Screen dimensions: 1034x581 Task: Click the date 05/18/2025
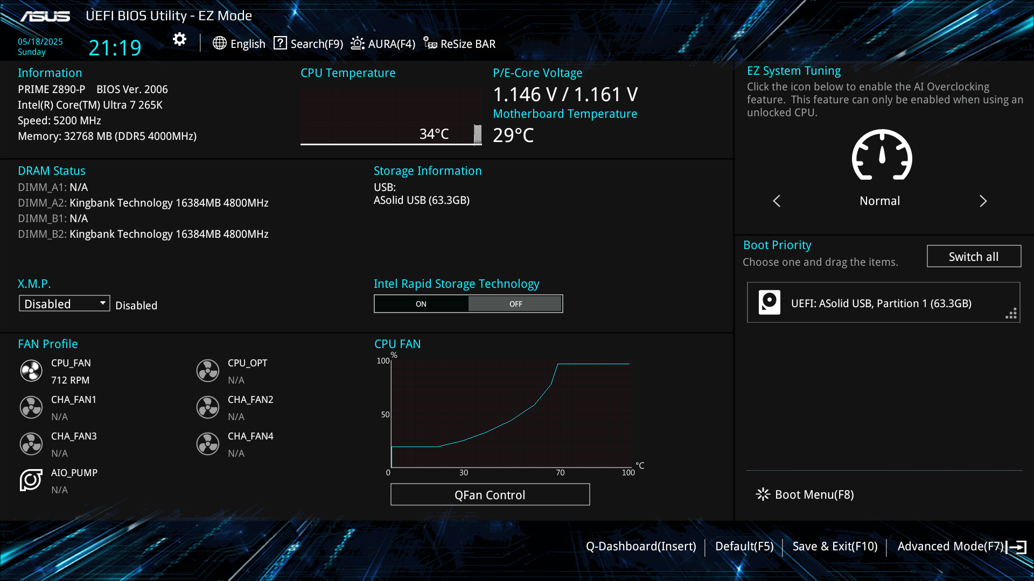pyautogui.click(x=40, y=42)
